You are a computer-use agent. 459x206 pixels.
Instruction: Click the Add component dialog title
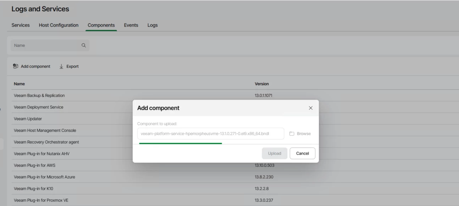pos(158,108)
